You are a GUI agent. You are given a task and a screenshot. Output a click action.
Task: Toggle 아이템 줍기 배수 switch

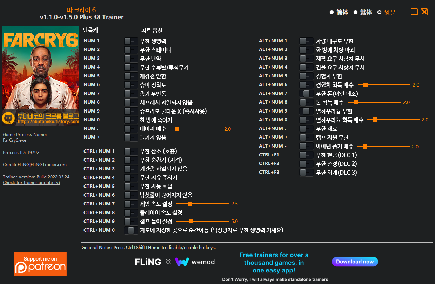tap(307, 146)
